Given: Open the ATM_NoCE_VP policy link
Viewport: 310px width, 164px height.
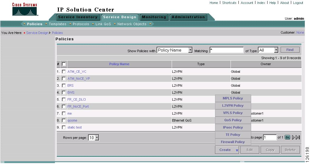Looking at the screenshot, I should tap(79, 79).
